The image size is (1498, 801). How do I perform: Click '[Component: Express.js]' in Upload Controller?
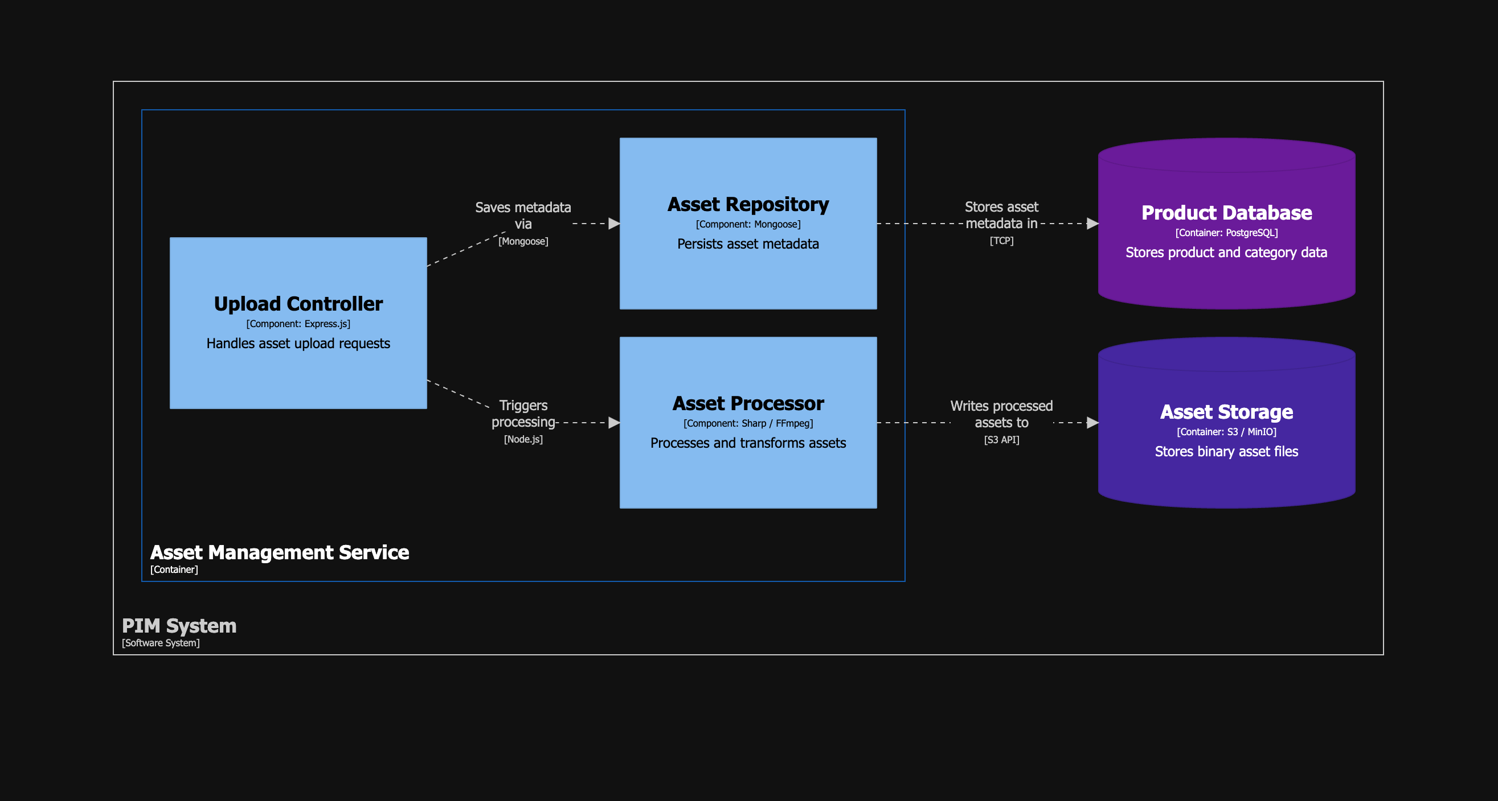(x=298, y=324)
